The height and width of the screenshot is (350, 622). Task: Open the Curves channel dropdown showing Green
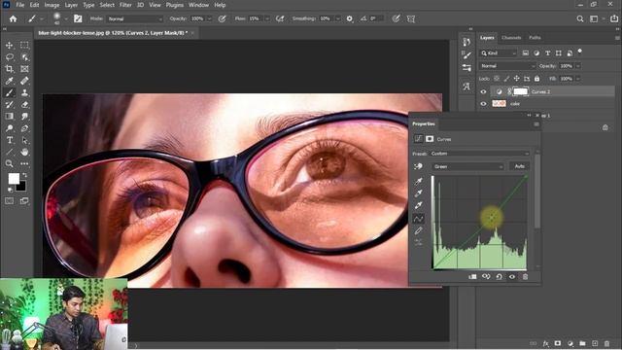[x=467, y=166]
